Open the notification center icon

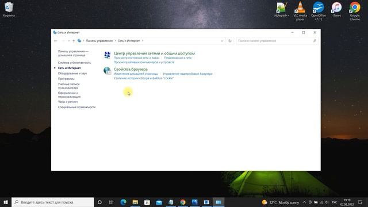pos(361,202)
